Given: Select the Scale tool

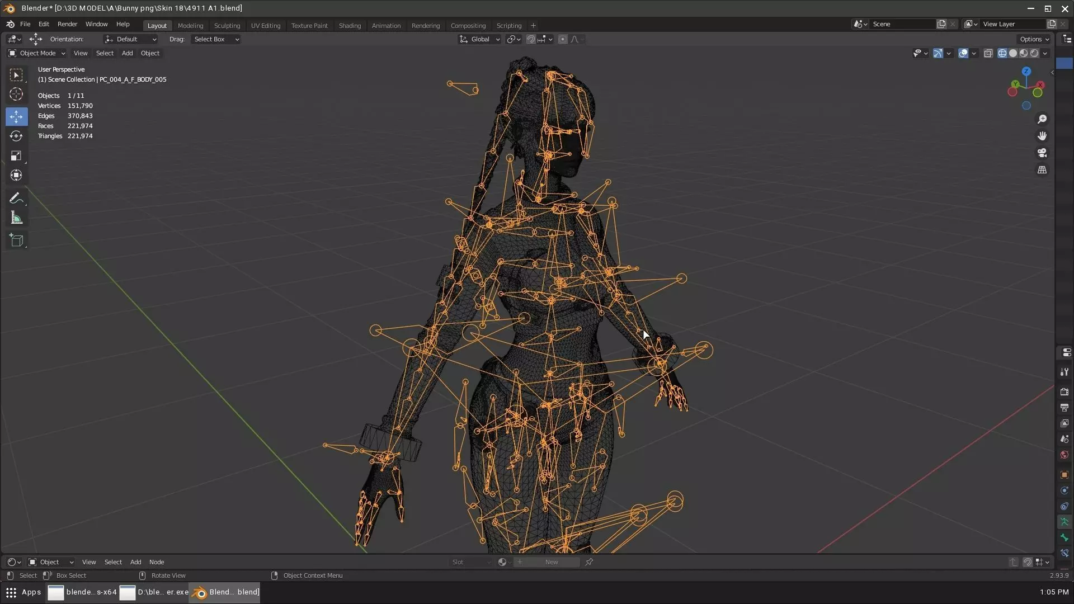Looking at the screenshot, I should point(16,155).
